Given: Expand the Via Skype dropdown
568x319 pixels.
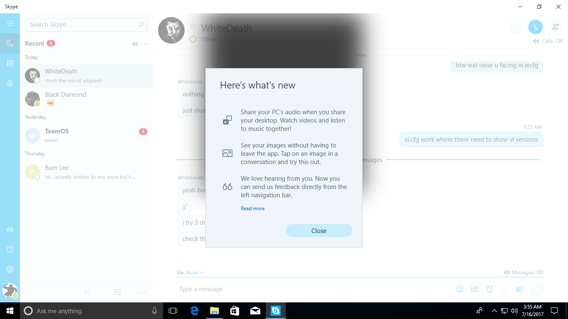Looking at the screenshot, I should coord(195,272).
